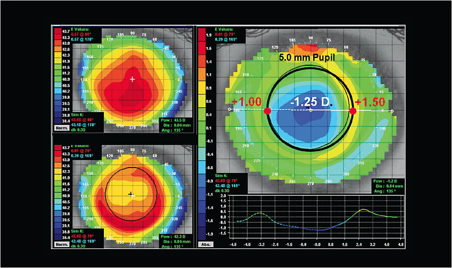Screen dimensions: 452x268
Task: Click the "Pow: 42.3 D" readout
Action: coord(174,237)
